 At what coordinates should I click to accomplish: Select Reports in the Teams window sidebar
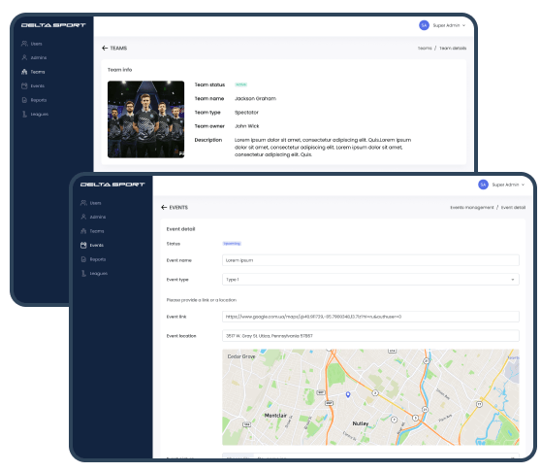pyautogui.click(x=39, y=100)
